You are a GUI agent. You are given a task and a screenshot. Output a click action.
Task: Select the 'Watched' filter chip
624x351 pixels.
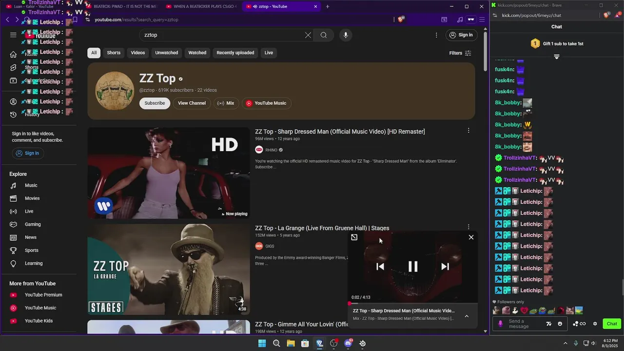pos(197,53)
